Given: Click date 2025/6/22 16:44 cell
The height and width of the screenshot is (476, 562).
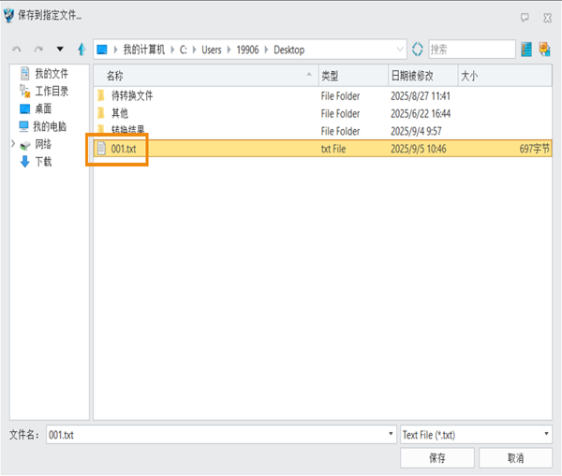Looking at the screenshot, I should click(421, 113).
